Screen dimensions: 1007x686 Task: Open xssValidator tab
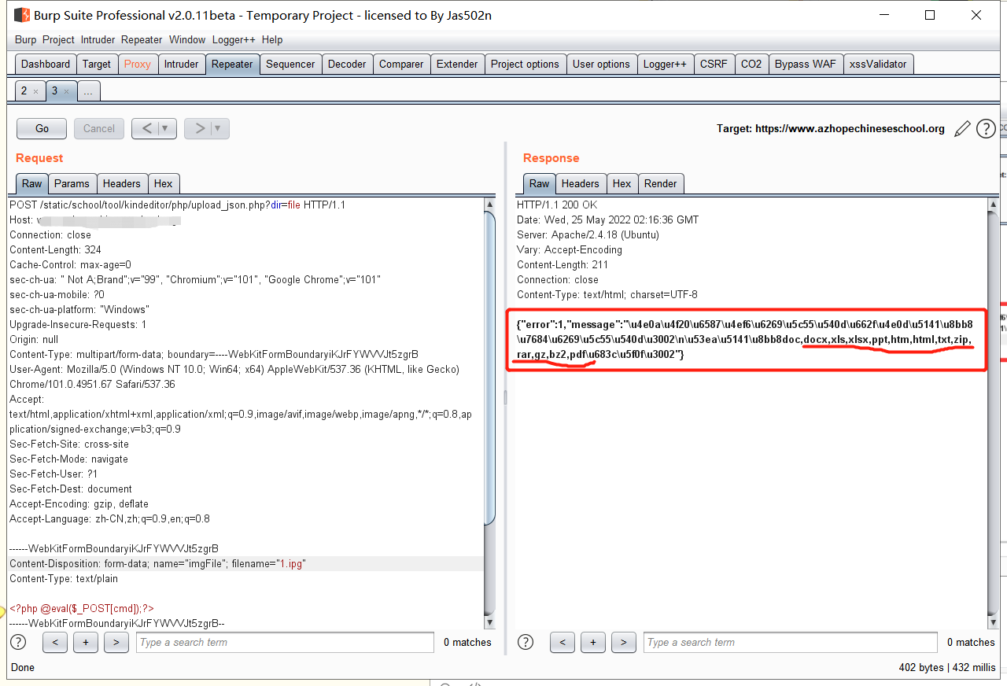coord(878,65)
